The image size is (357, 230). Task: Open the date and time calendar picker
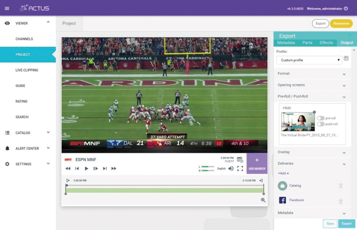pyautogui.click(x=240, y=159)
